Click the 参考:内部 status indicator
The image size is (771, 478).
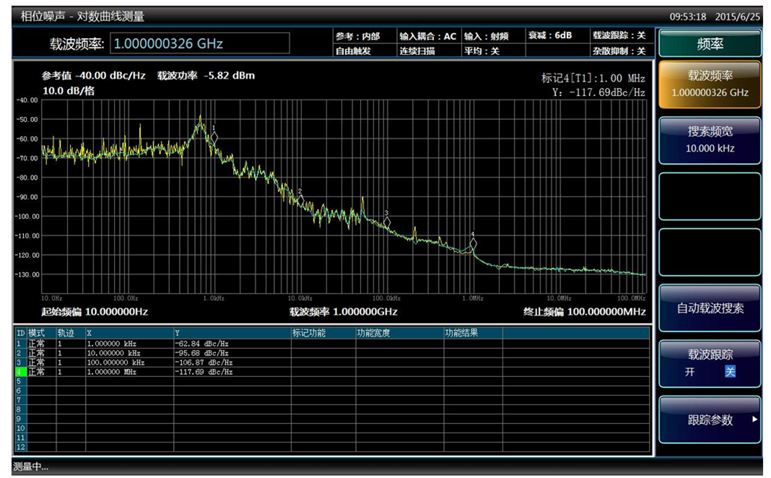pos(358,36)
